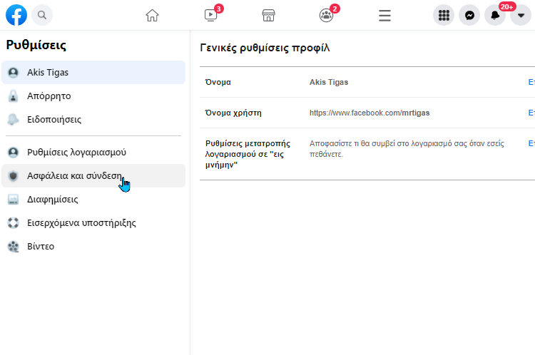Image resolution: width=535 pixels, height=355 pixels.
Task: Open the Watch video icon with 3 notifications
Action: [210, 16]
